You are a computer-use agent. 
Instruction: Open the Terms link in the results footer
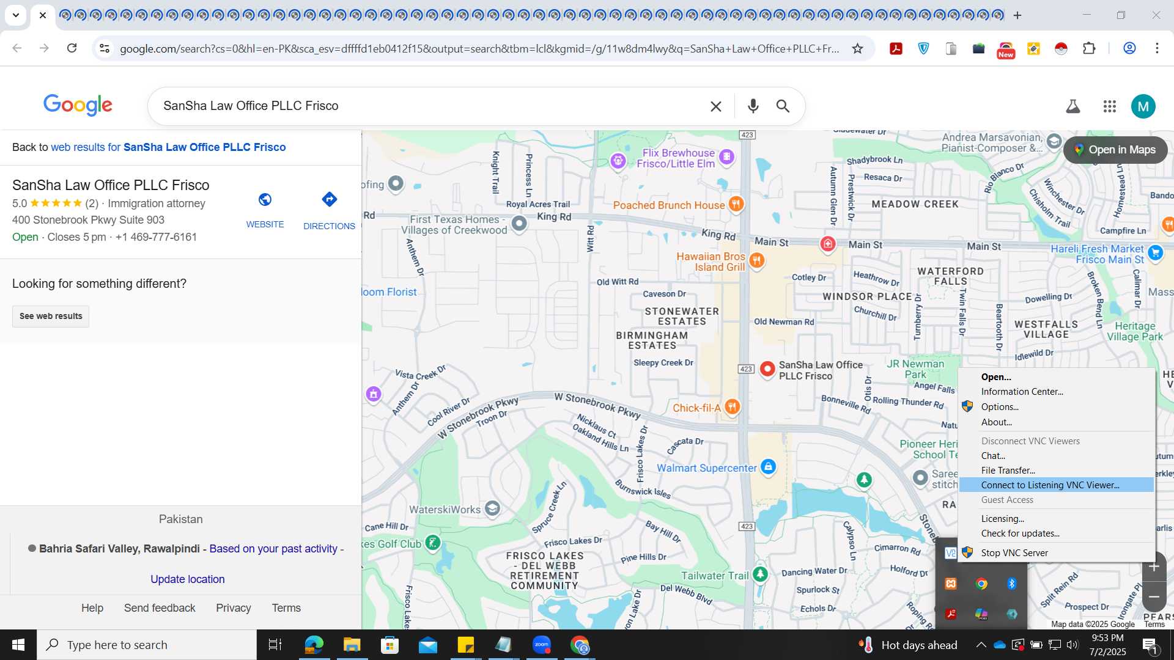tap(286, 608)
